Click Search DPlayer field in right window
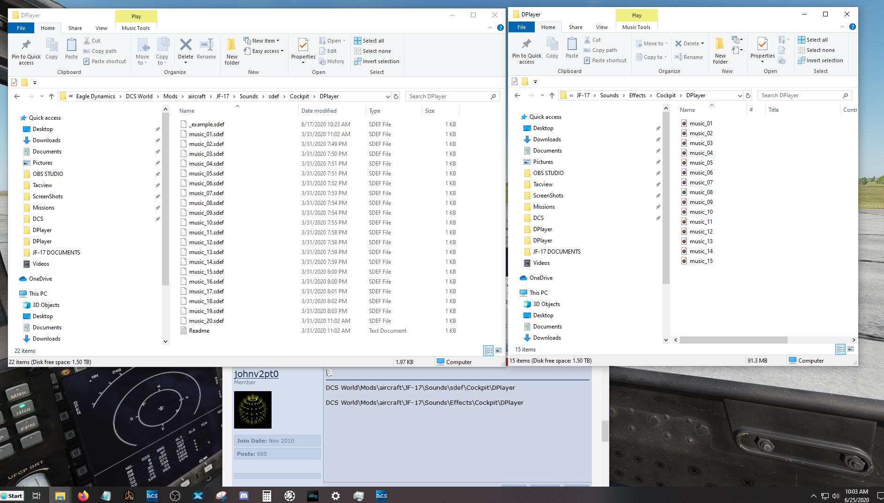Image resolution: width=884 pixels, height=503 pixels. coord(804,95)
